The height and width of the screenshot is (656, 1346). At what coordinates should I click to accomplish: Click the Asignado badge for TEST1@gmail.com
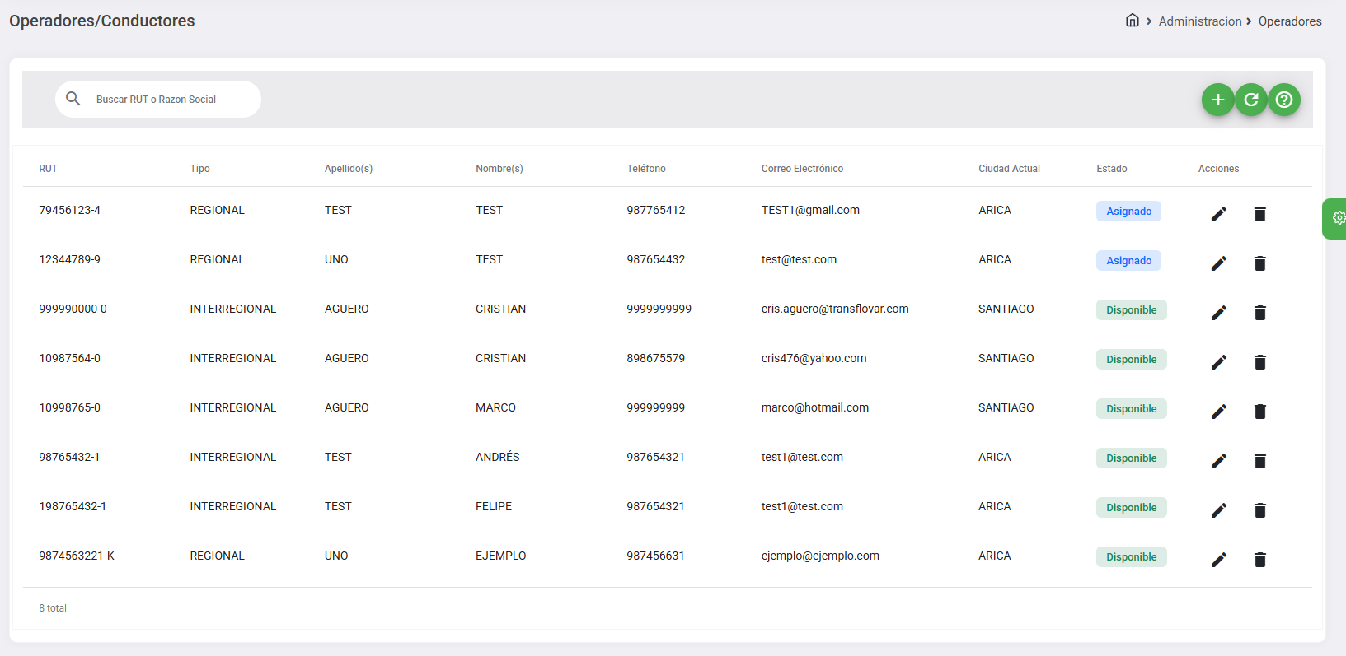[1128, 212]
